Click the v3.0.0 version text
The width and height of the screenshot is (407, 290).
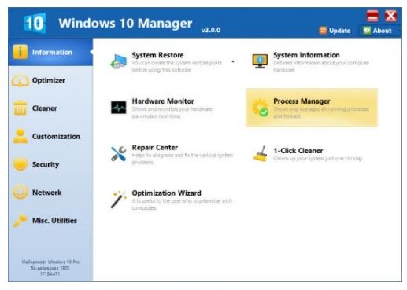(211, 30)
